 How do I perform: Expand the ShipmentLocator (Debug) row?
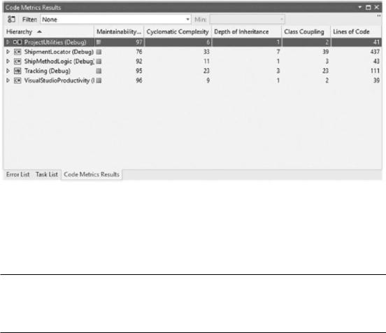pyautogui.click(x=8, y=52)
